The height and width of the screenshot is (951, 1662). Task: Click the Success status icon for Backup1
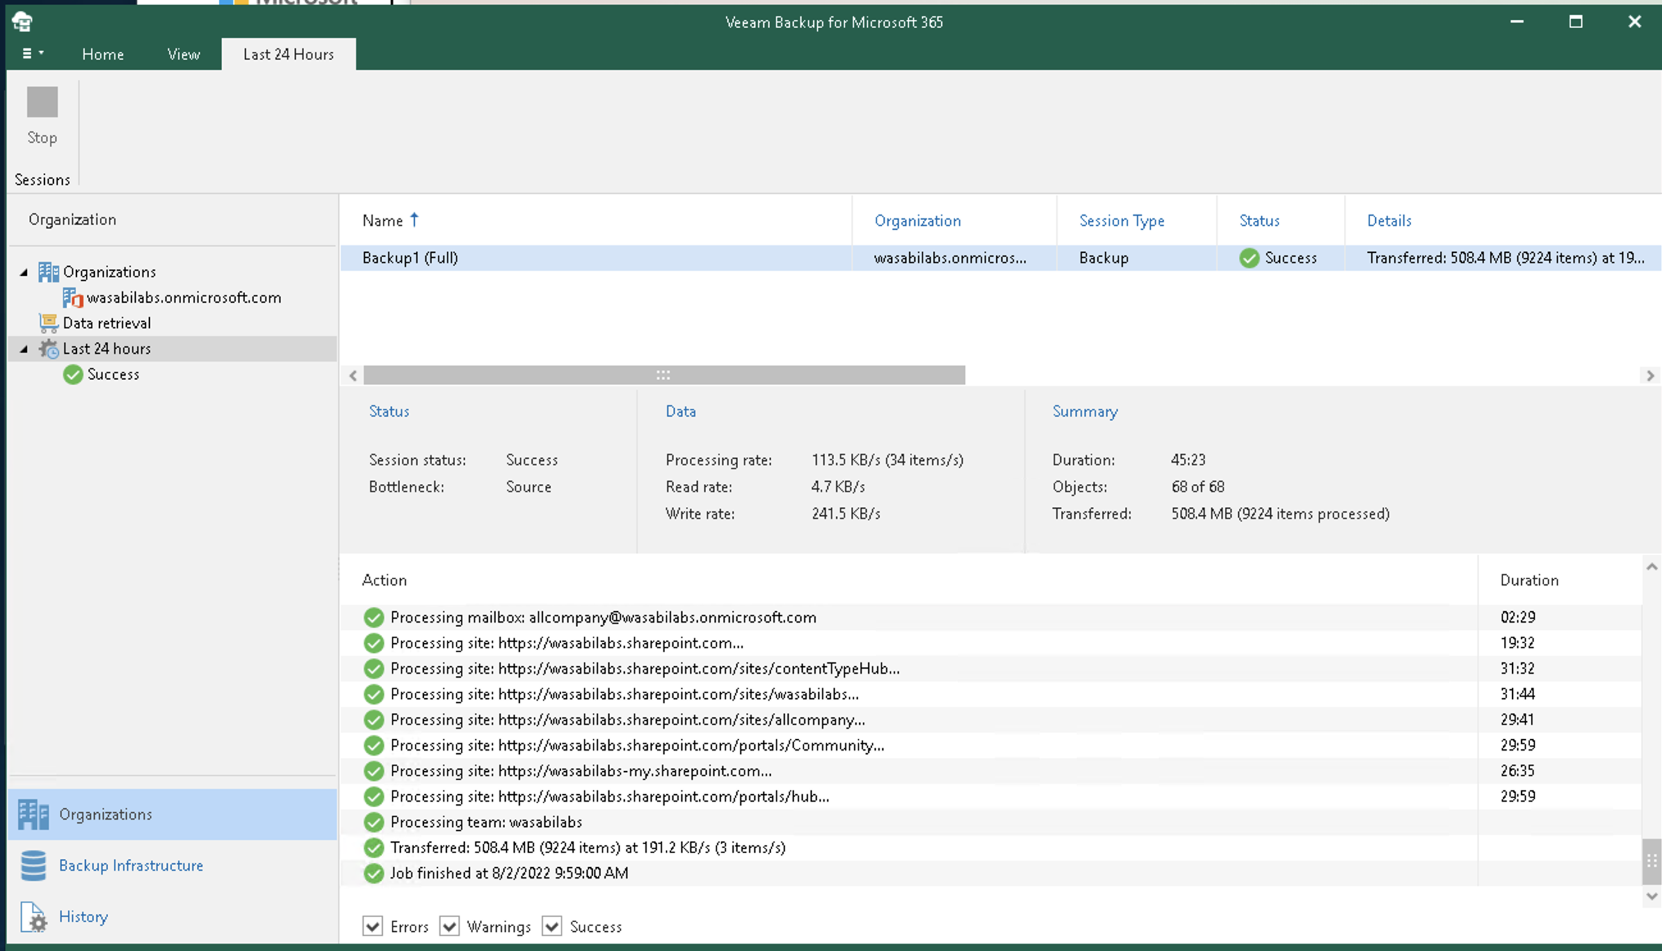tap(1249, 257)
